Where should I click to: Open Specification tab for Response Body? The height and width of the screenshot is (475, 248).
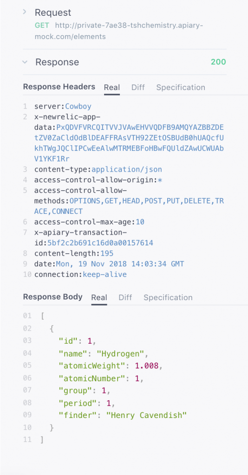coord(168,297)
